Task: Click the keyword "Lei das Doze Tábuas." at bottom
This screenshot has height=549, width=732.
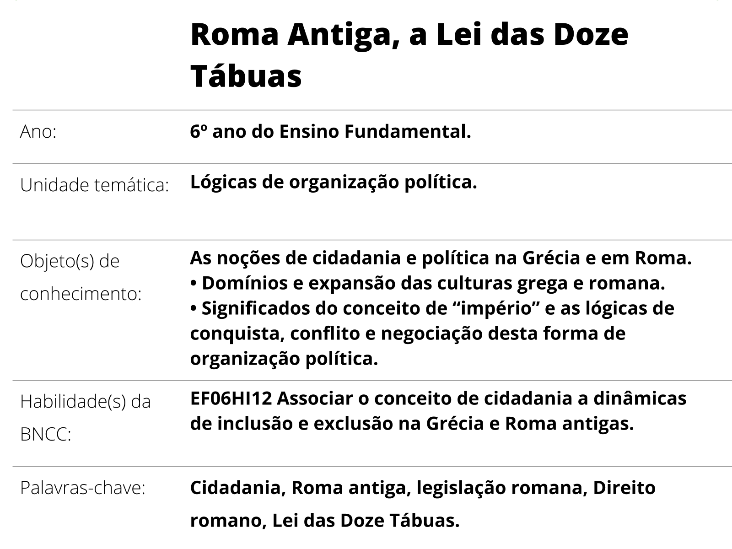Action: click(366, 521)
